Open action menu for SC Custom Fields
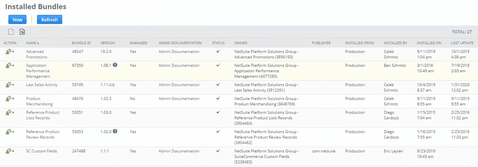Screen dimensions: 478x167 click(x=10, y=151)
